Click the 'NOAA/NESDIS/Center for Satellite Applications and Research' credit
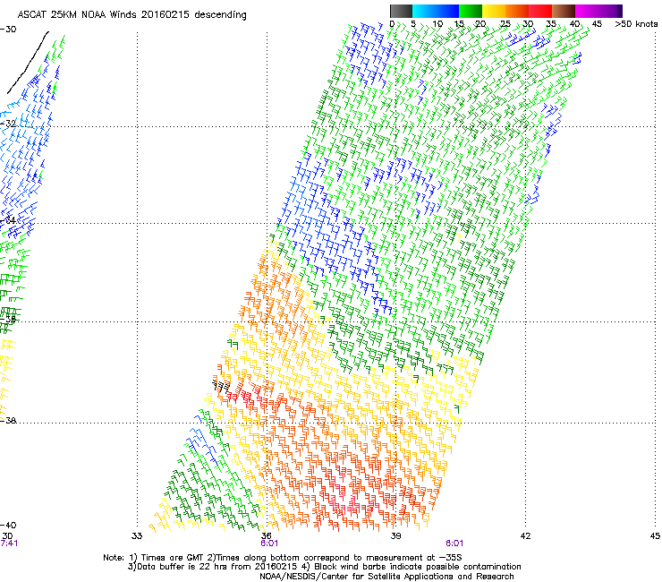The image size is (662, 582). pyautogui.click(x=386, y=577)
